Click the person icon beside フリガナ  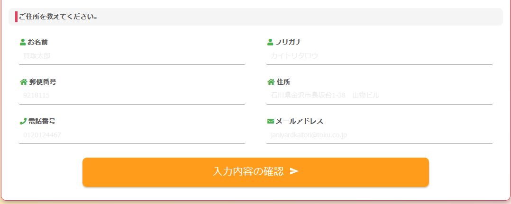(270, 42)
